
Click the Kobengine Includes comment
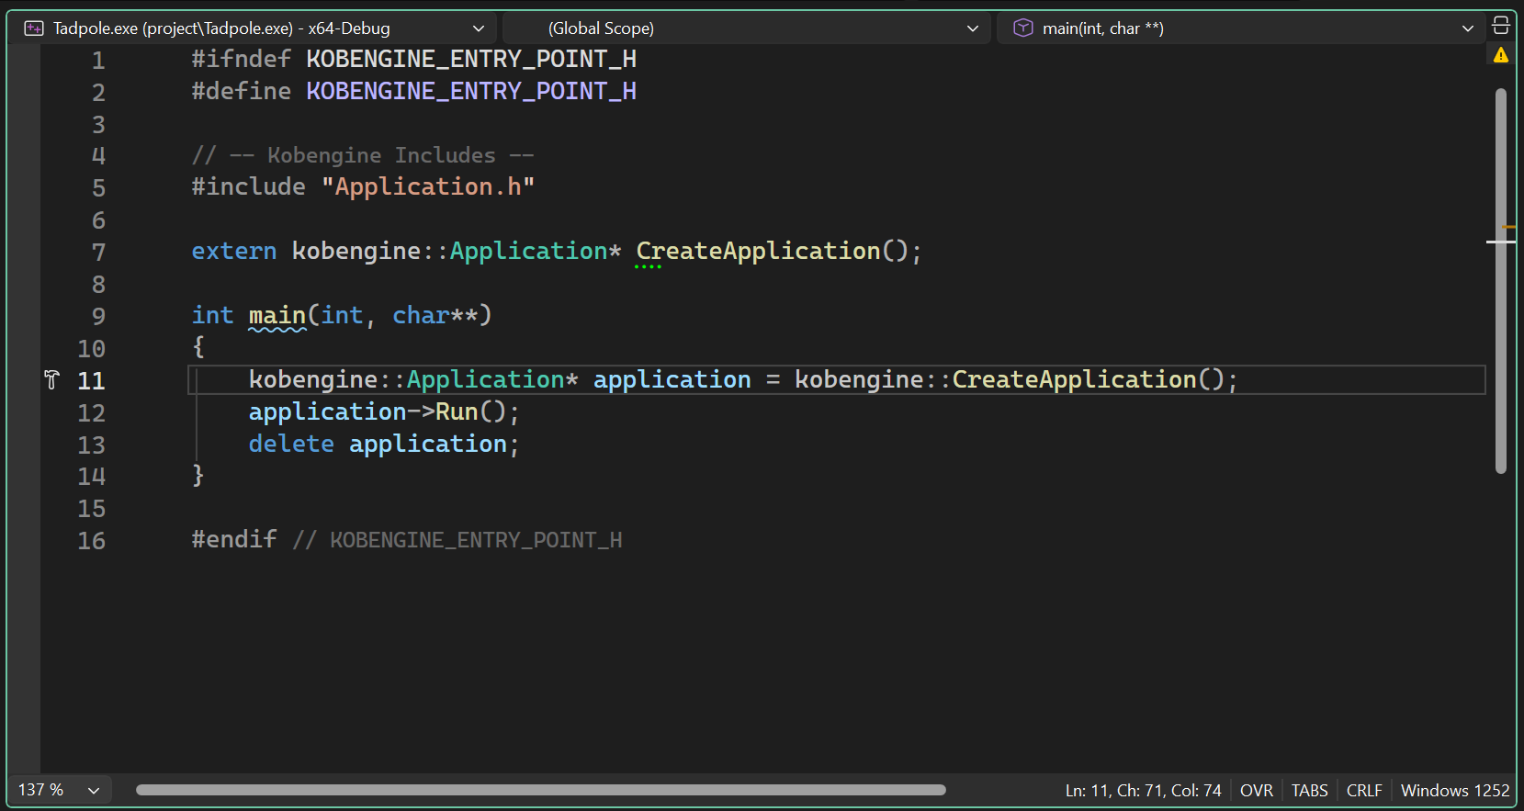click(362, 156)
